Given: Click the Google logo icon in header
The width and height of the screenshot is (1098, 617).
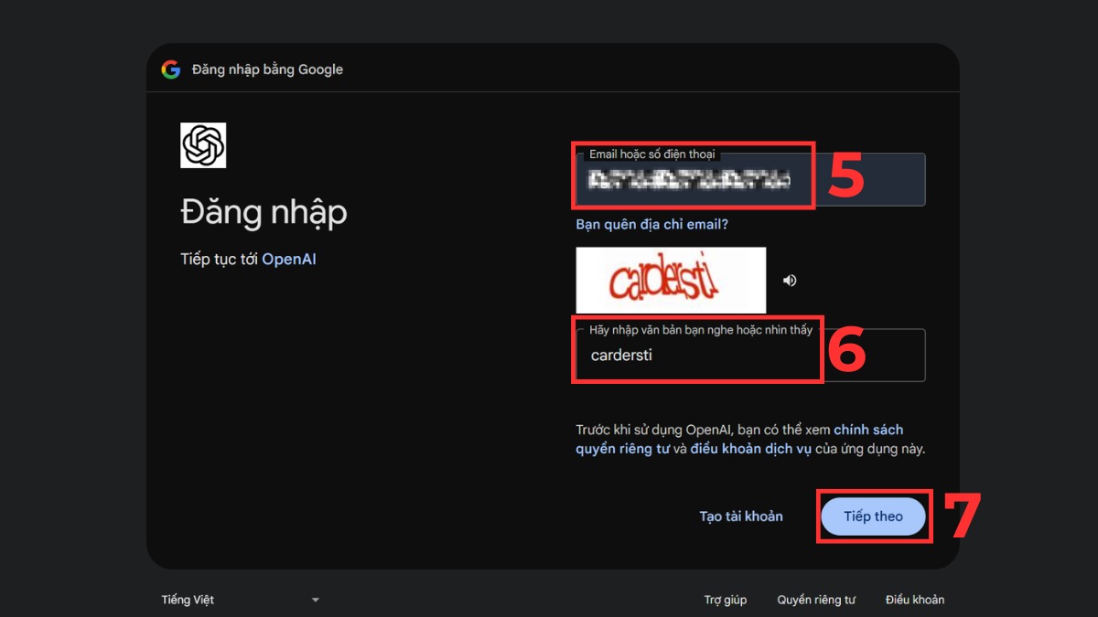Looking at the screenshot, I should [x=171, y=69].
